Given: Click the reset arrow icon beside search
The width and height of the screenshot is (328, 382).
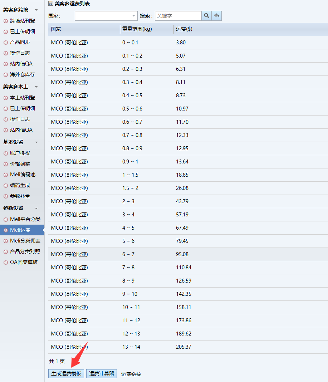Looking at the screenshot, I should (x=216, y=16).
